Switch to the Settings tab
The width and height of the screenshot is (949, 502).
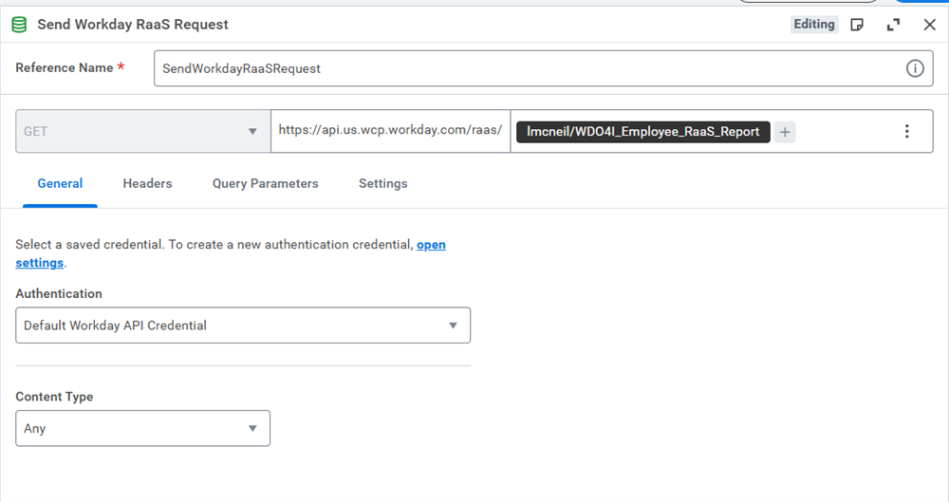(383, 183)
